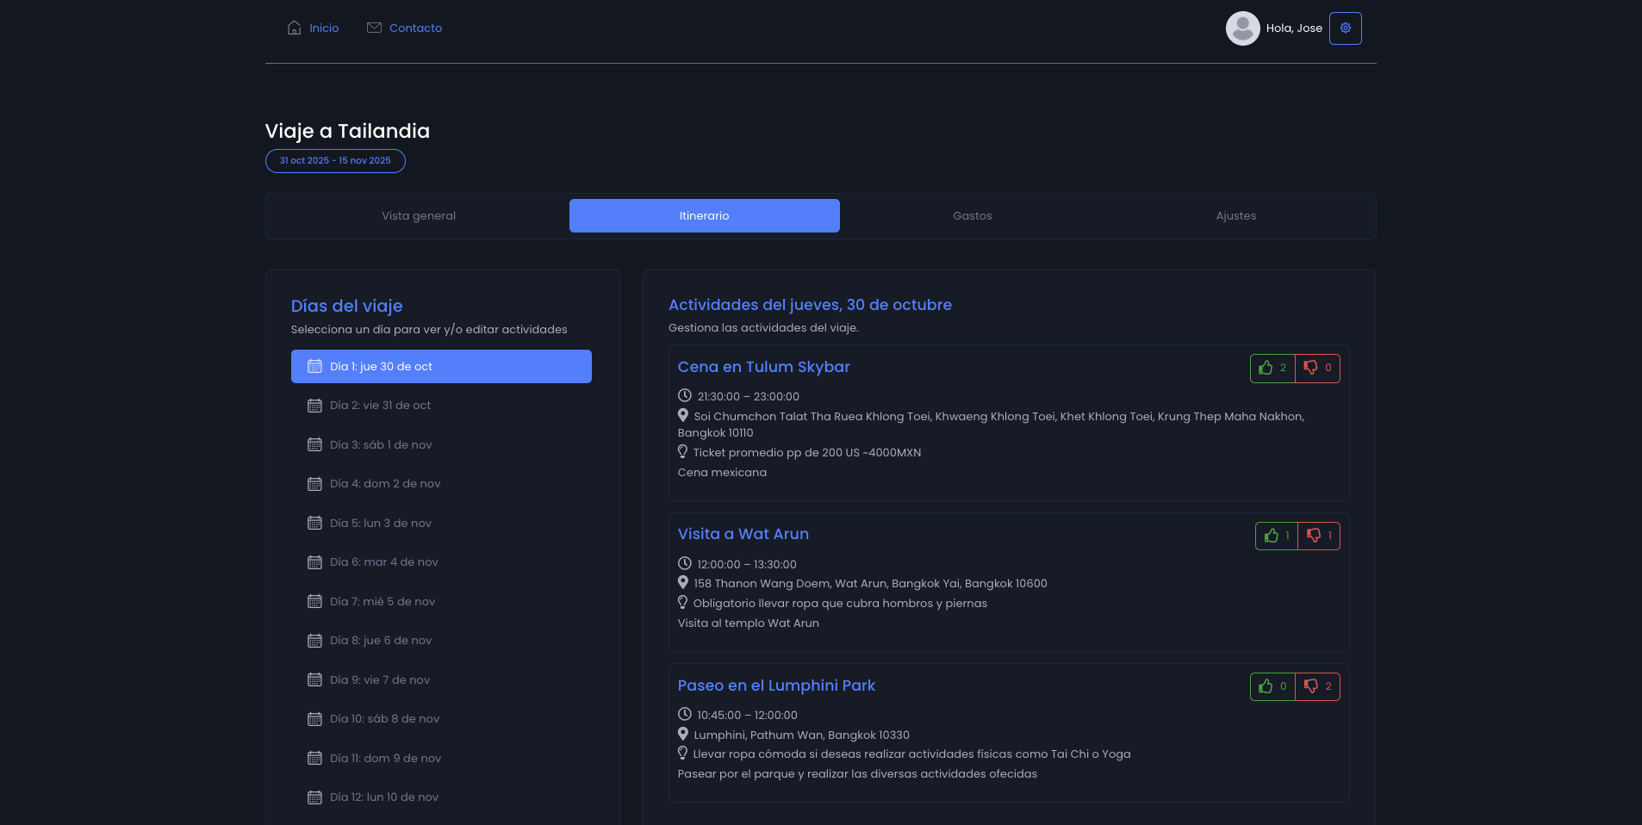1642x825 pixels.
Task: Click the settings gear icon beside Hola, Jose
Action: [x=1345, y=28]
